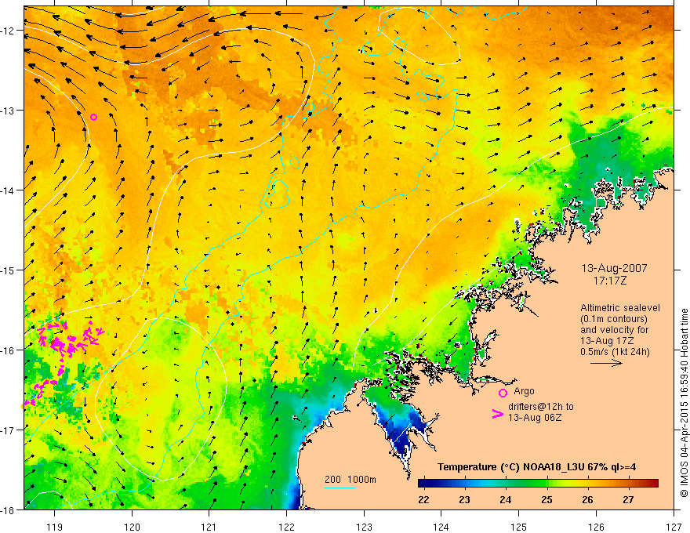Viewport: 690px width, 533px height.
Task: Click the longitude axis label 120
Action: point(132,527)
